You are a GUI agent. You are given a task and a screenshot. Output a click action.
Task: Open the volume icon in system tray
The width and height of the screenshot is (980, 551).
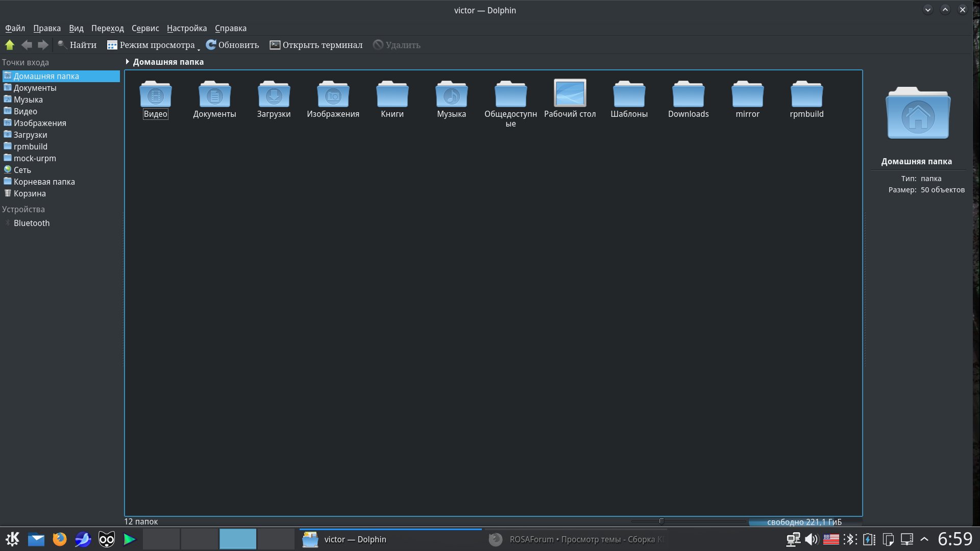pos(811,539)
